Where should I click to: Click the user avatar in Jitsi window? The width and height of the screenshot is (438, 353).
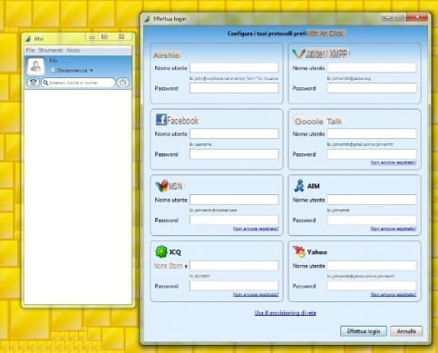tap(36, 66)
